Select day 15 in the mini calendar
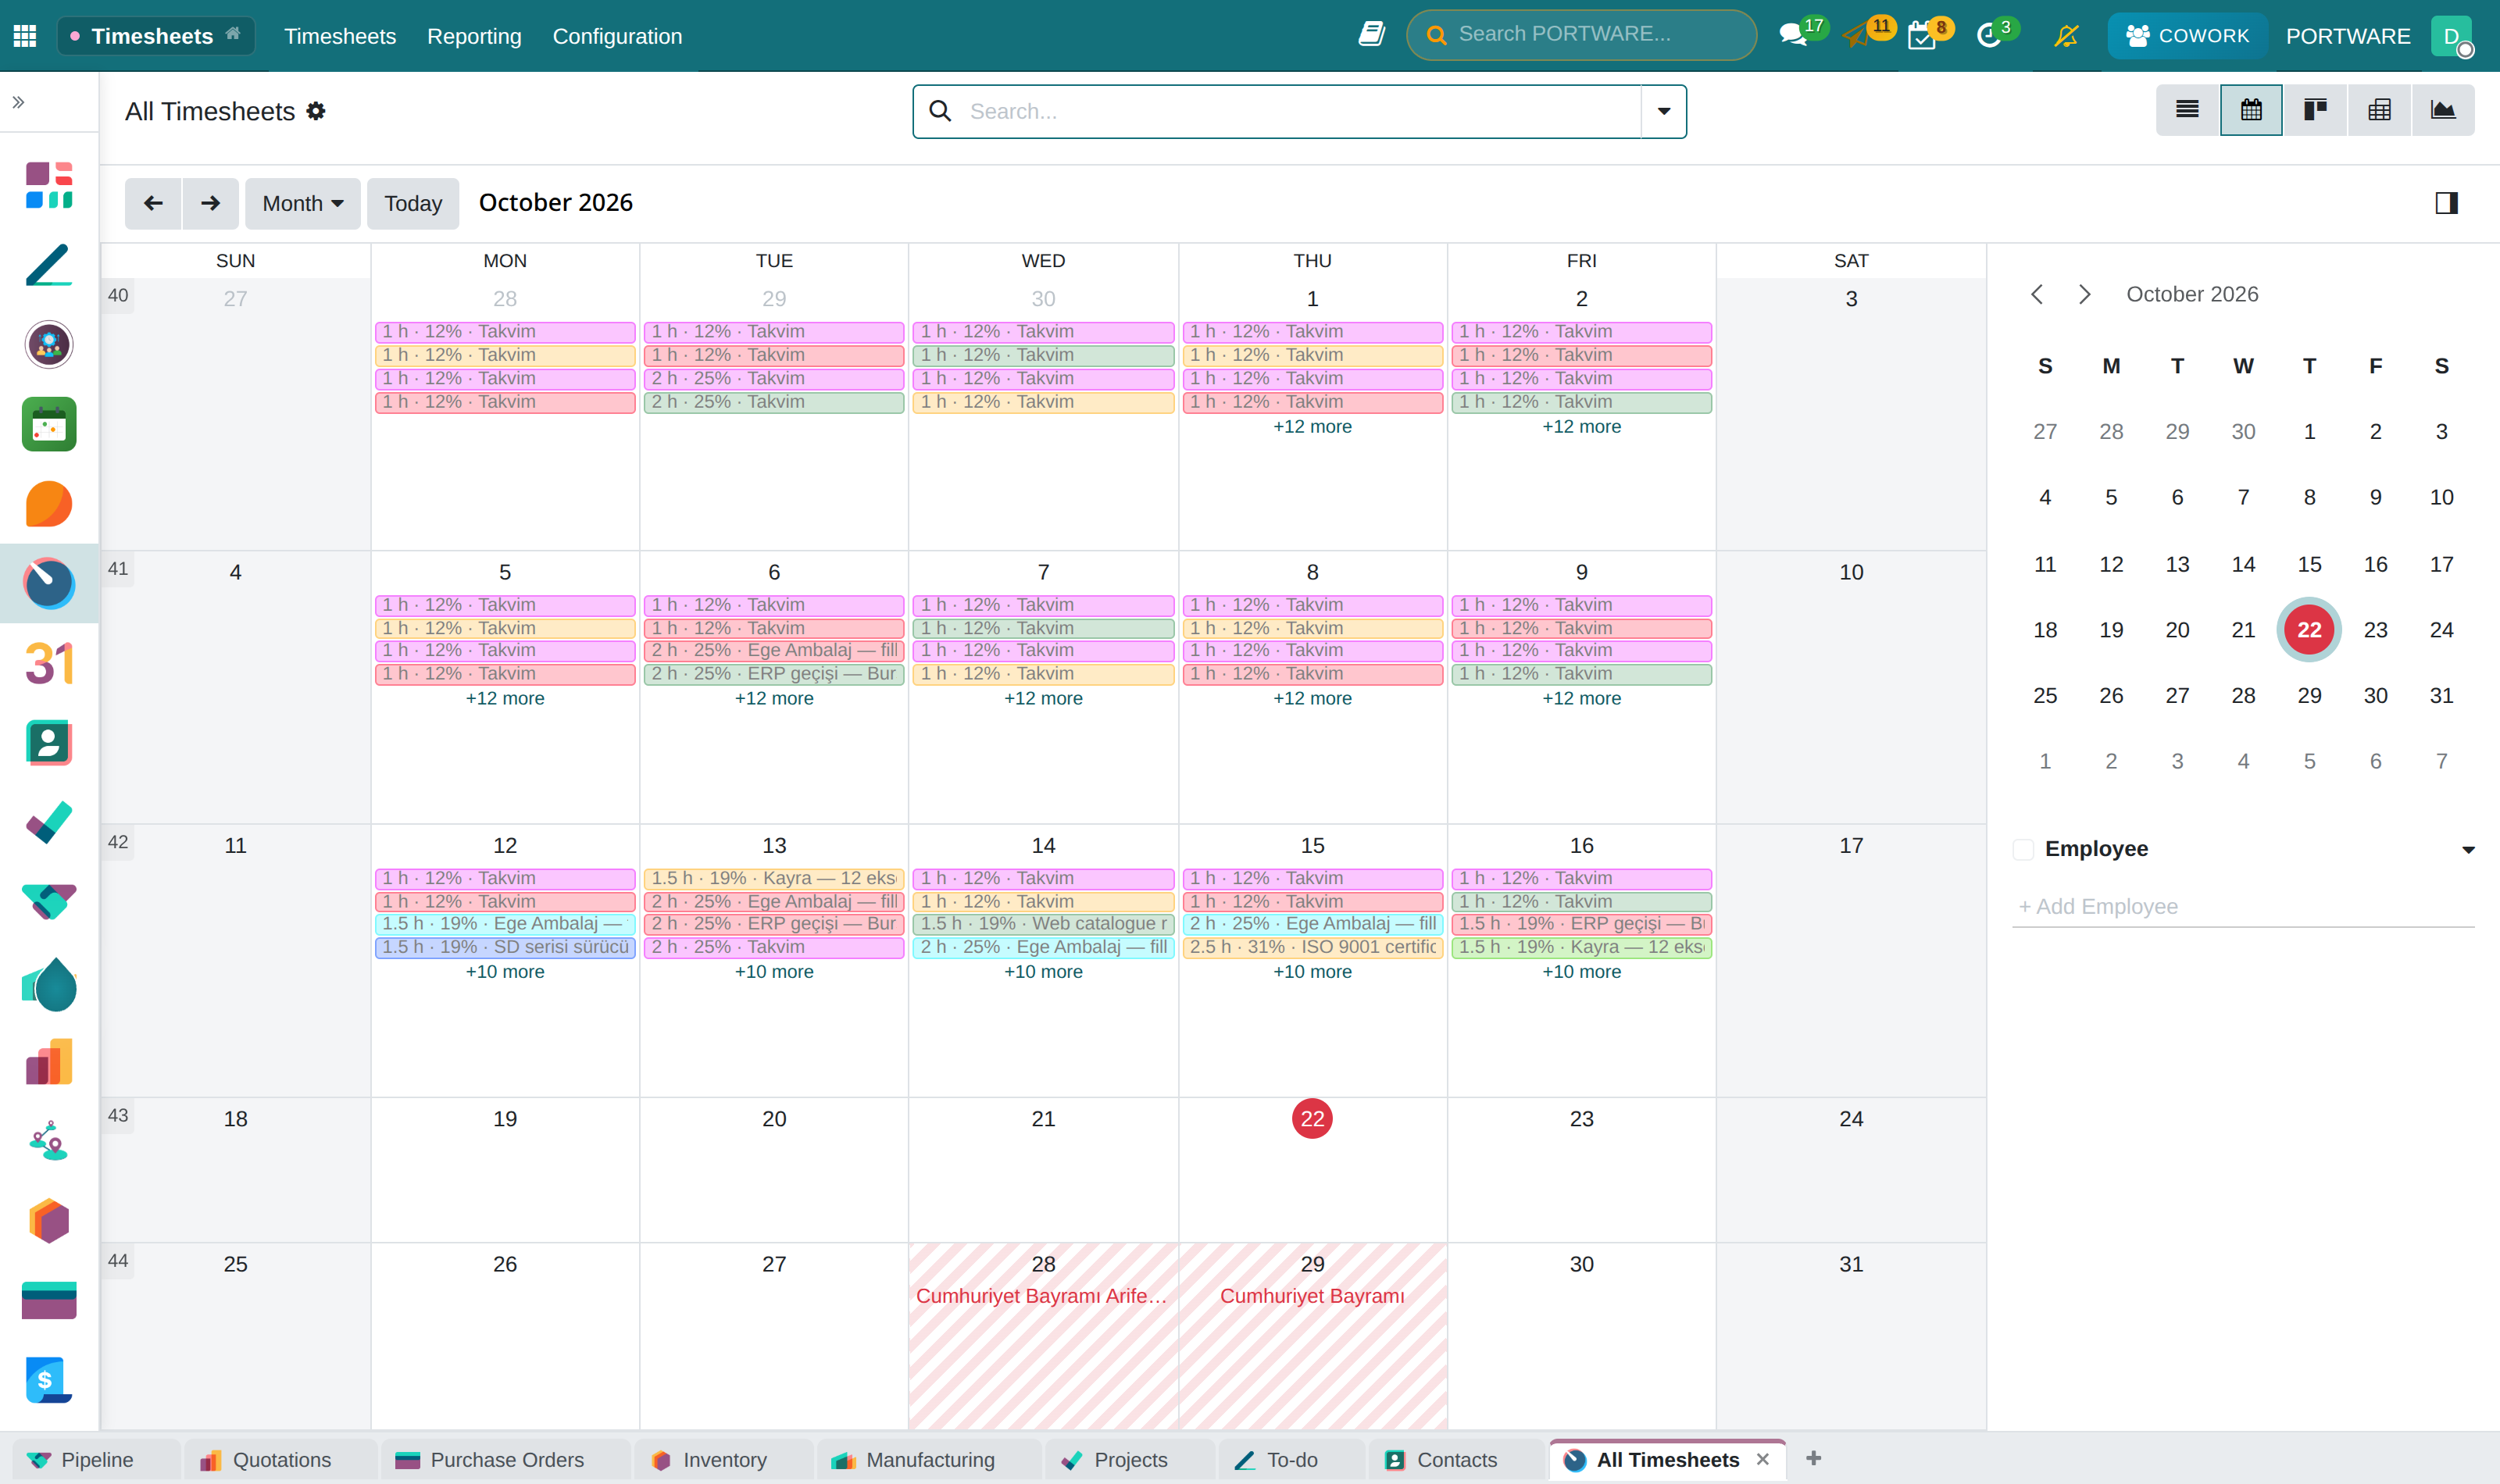The image size is (2500, 1484). [2309, 564]
